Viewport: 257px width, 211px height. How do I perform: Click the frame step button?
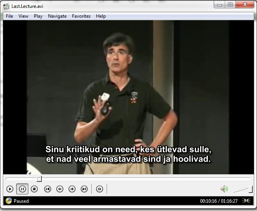100,189
